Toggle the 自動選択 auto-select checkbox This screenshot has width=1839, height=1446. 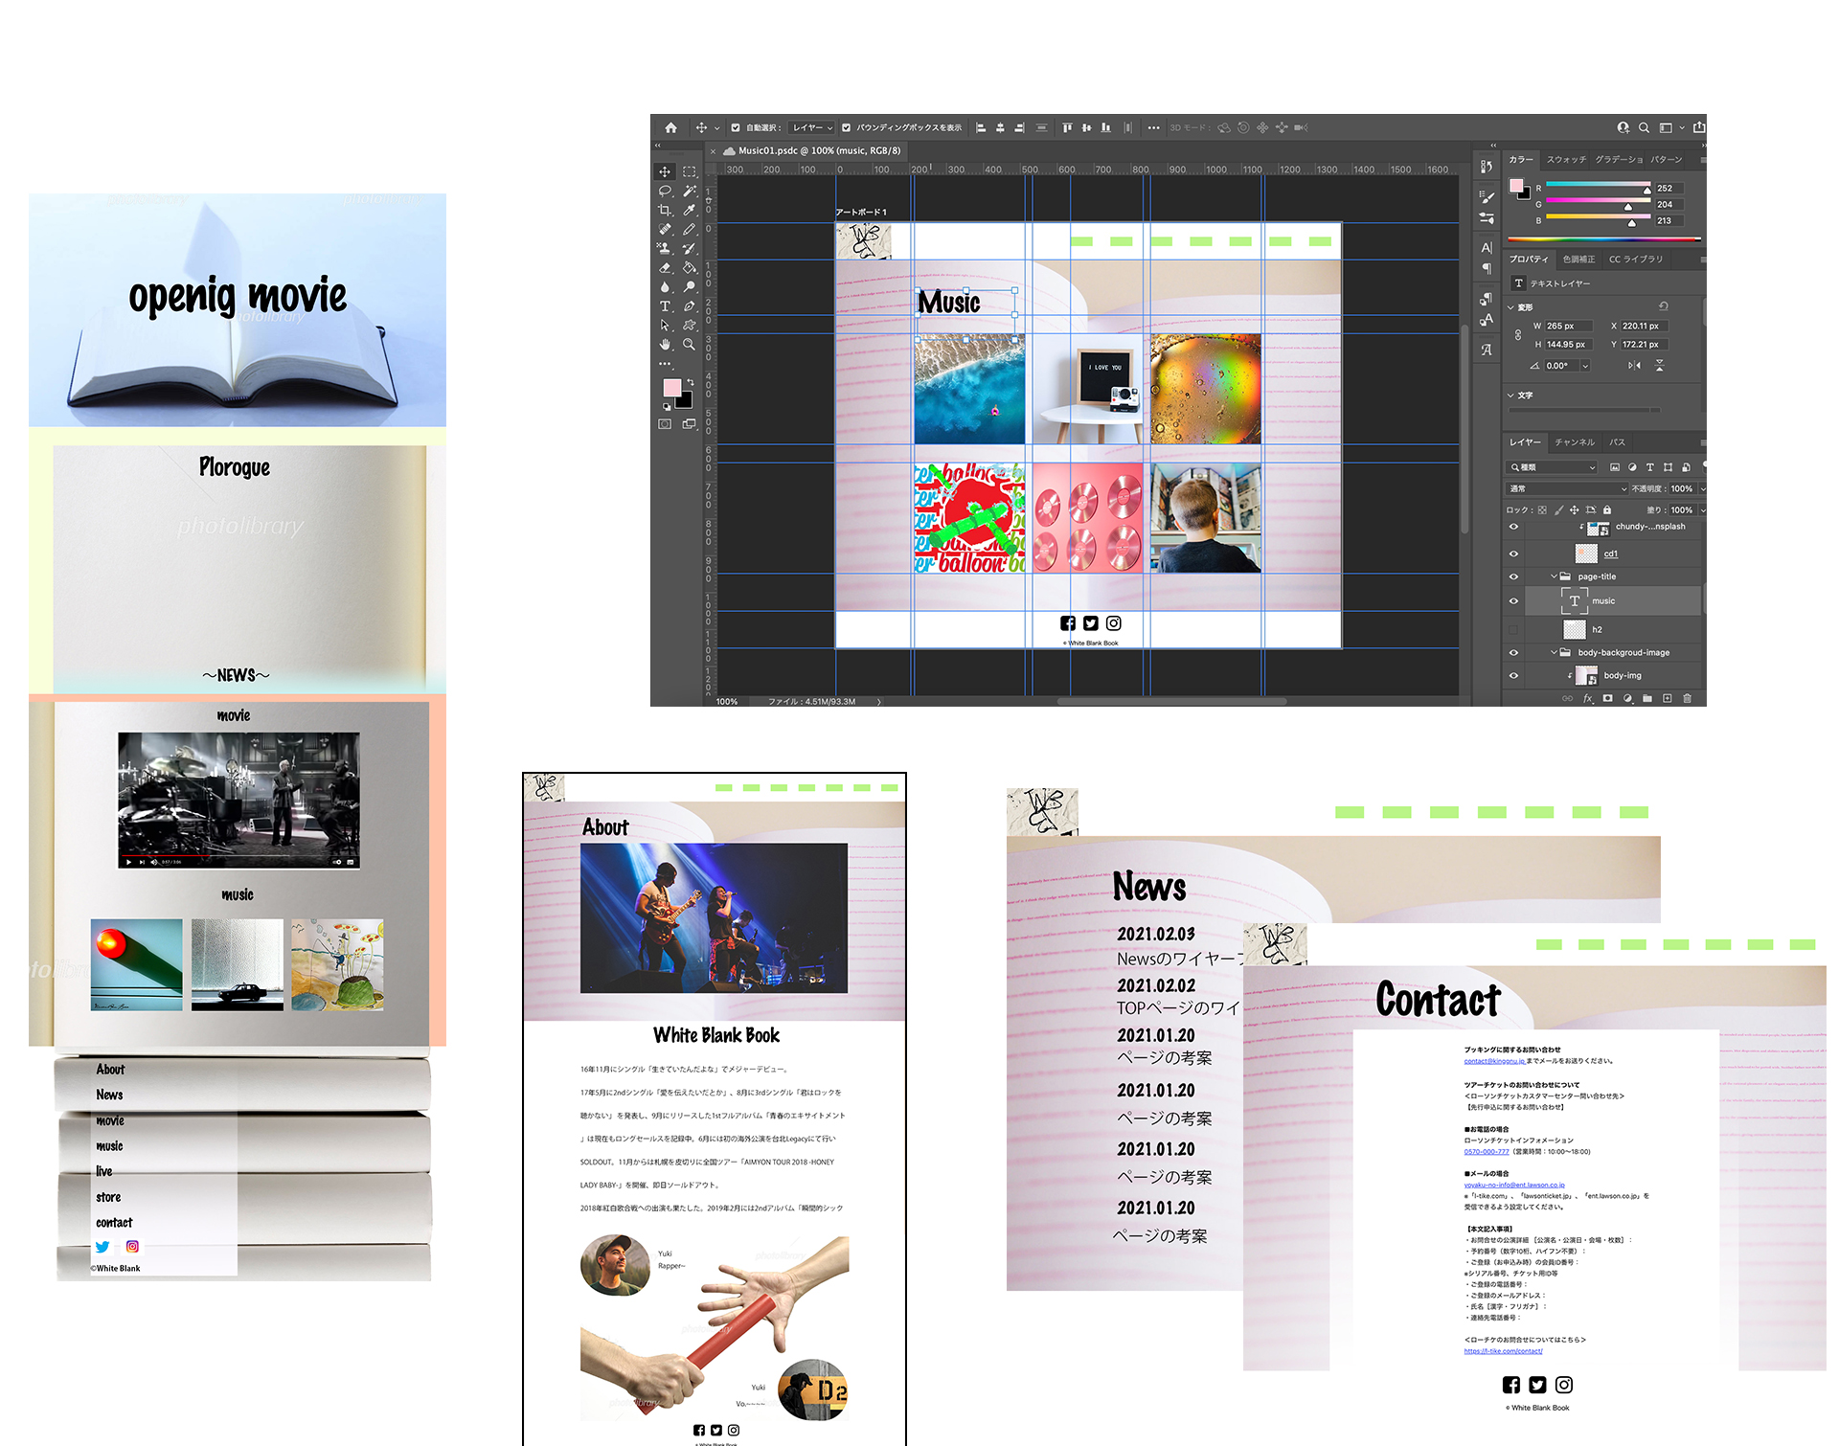(x=736, y=127)
